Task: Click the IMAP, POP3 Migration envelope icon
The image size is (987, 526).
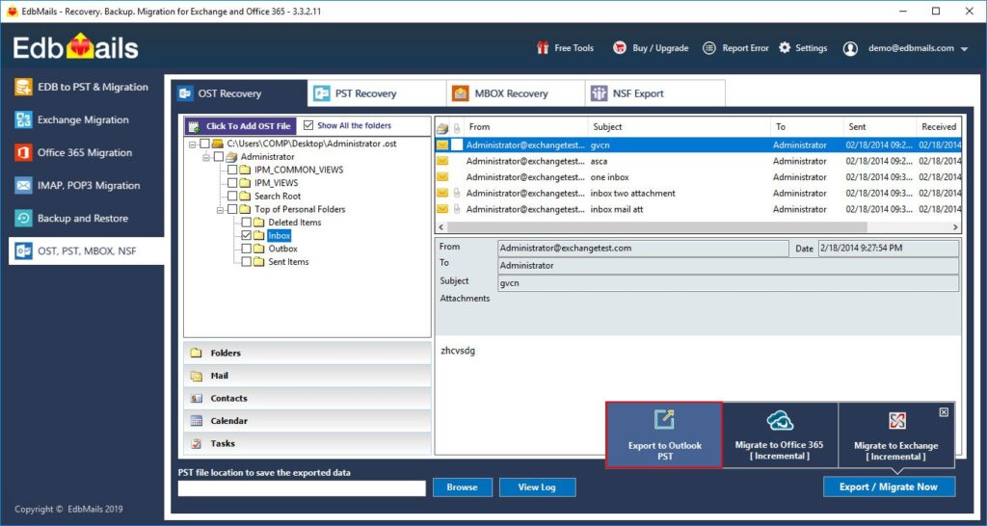Action: 23,186
